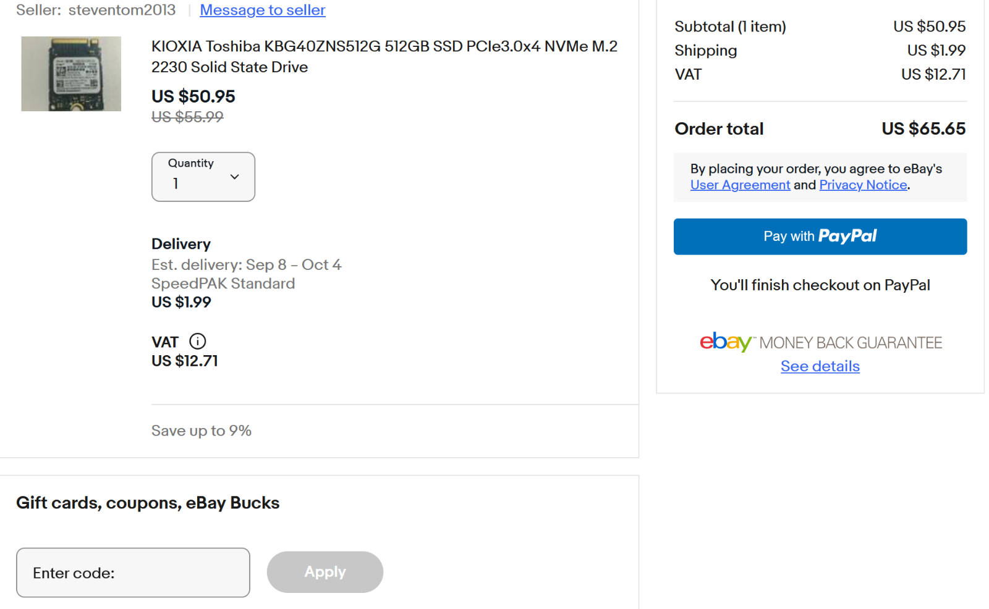The image size is (989, 609).
Task: Click the eBay logo in guarantee section
Action: [x=726, y=342]
